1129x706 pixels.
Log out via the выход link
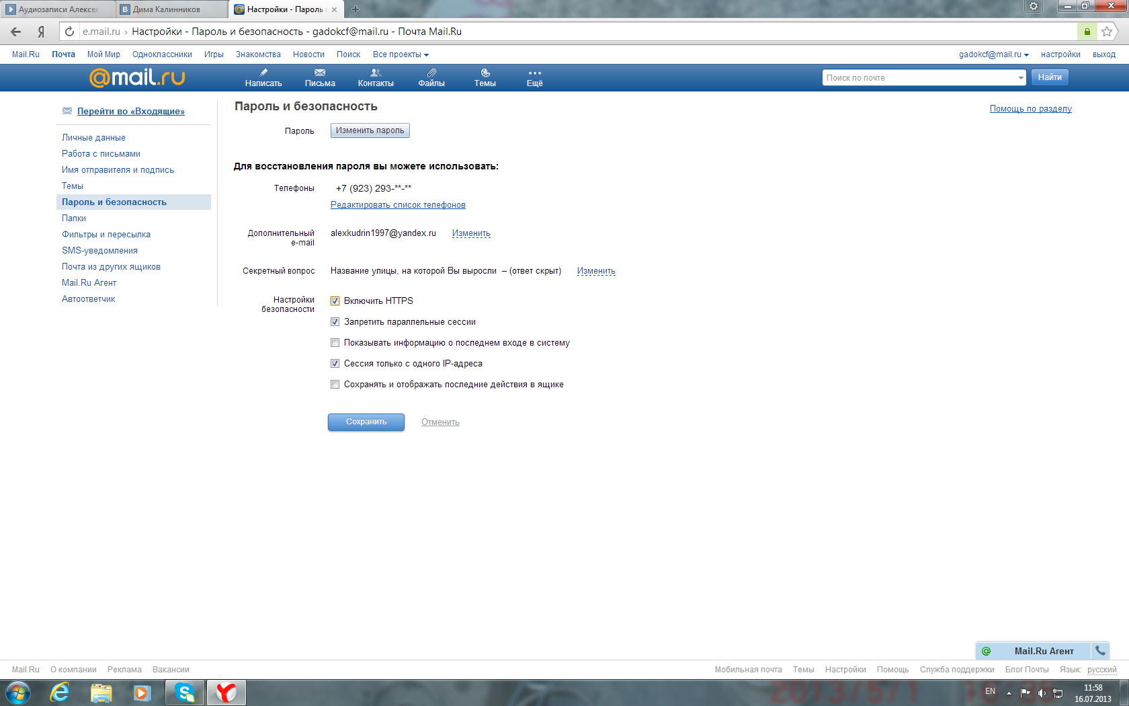[x=1103, y=54]
